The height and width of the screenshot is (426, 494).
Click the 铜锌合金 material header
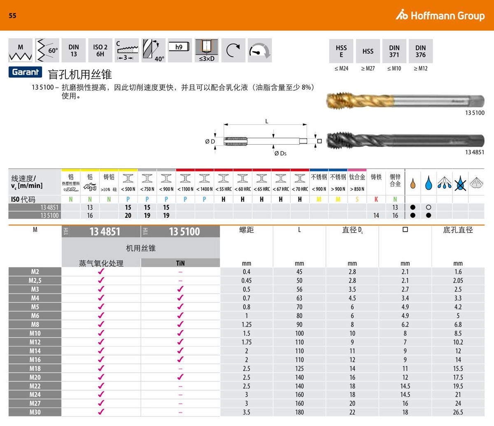coord(395,180)
